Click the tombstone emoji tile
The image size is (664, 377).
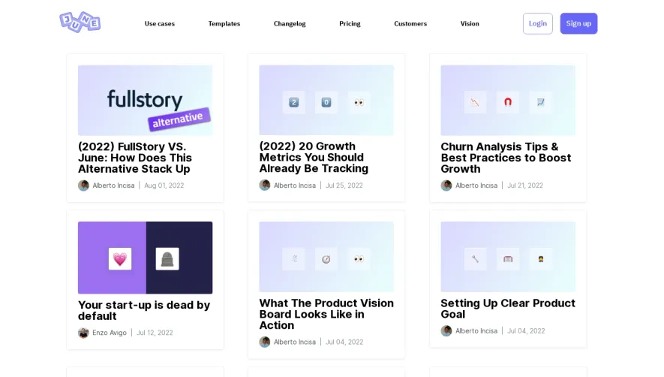(x=167, y=258)
